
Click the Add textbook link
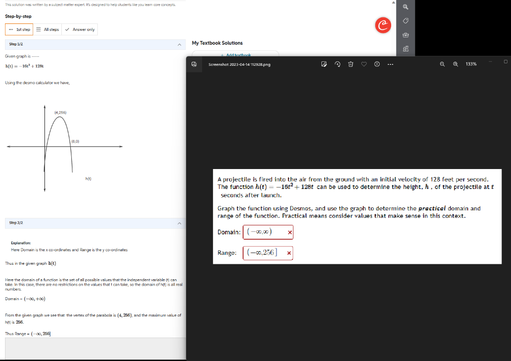[x=235, y=55]
